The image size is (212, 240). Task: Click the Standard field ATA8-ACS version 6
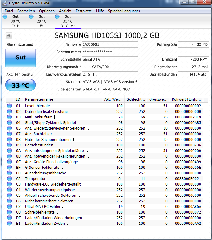tap(145, 82)
